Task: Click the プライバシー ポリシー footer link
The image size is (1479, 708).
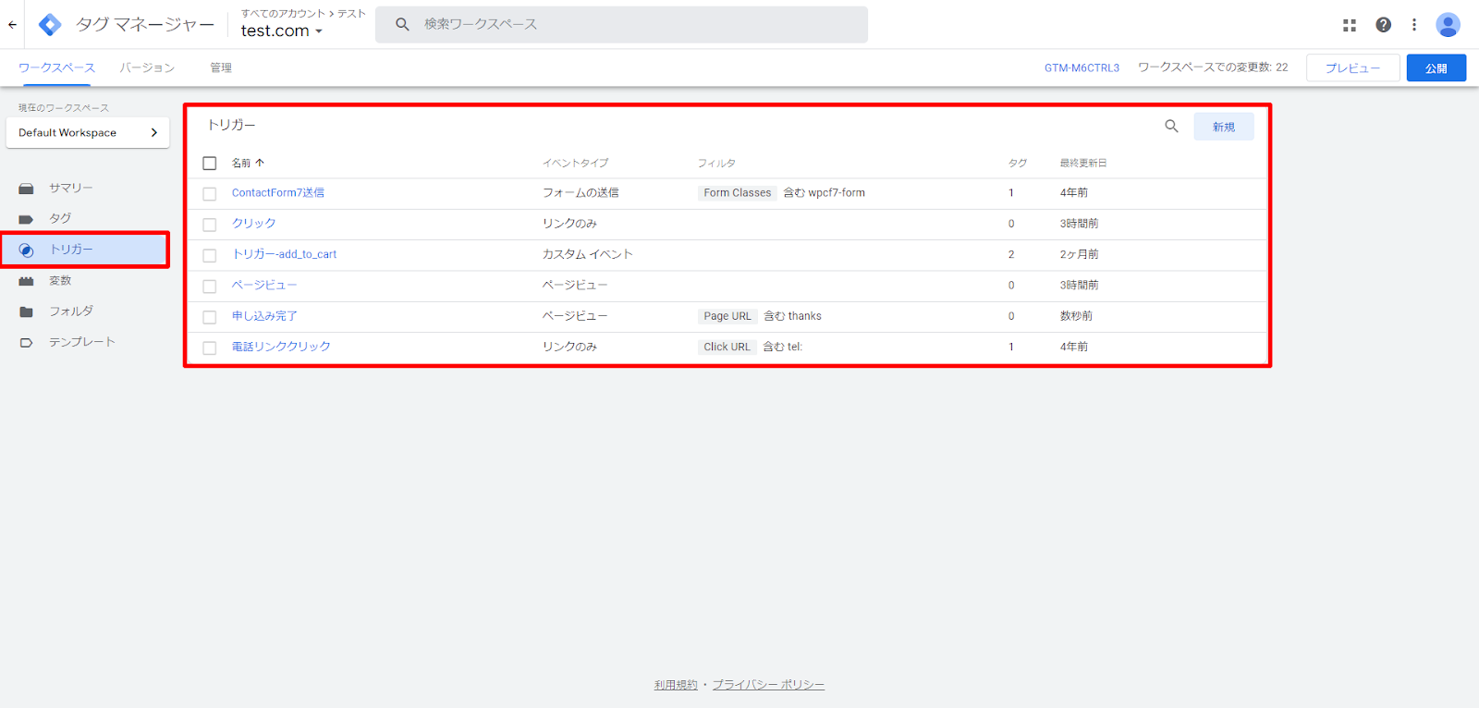Action: point(768,685)
